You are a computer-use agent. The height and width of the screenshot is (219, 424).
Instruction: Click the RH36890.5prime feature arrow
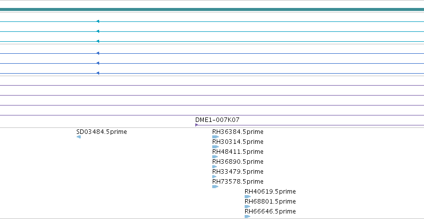tap(215, 167)
